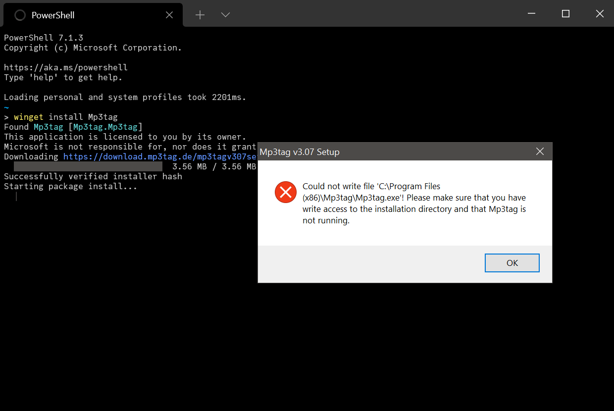
Task: Close the PowerShell tab with its X
Action: [x=169, y=15]
